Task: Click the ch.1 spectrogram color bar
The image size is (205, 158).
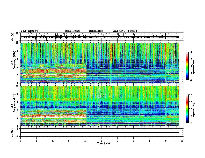Action: pyautogui.click(x=187, y=66)
